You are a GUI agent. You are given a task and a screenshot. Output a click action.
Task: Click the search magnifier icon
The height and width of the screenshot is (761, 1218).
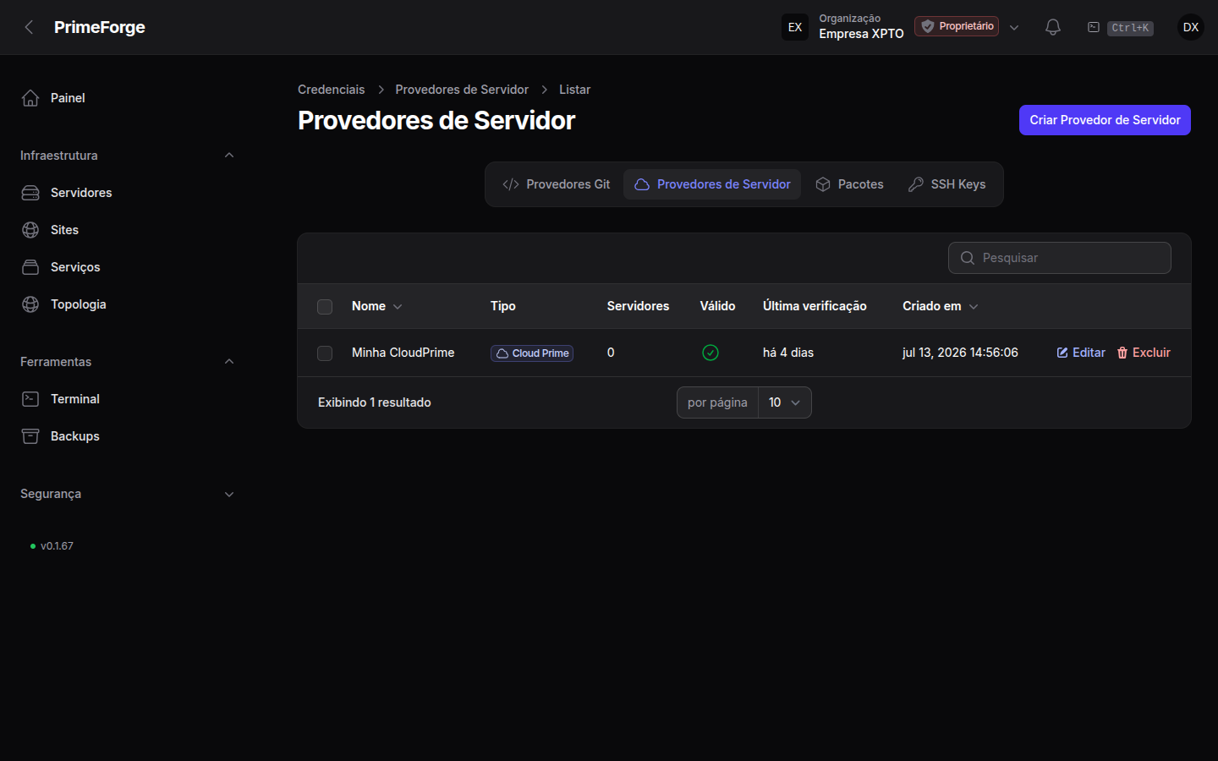coord(968,258)
